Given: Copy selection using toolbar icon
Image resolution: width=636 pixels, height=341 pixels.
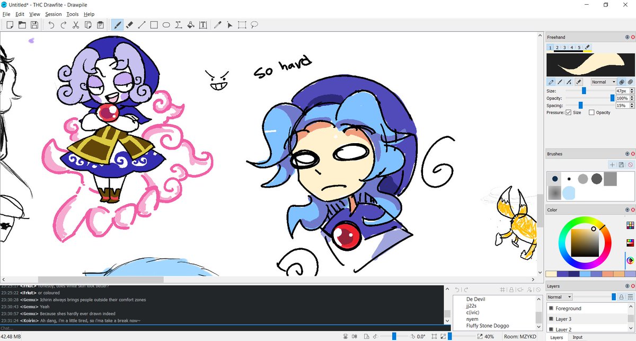Looking at the screenshot, I should [x=88, y=25].
